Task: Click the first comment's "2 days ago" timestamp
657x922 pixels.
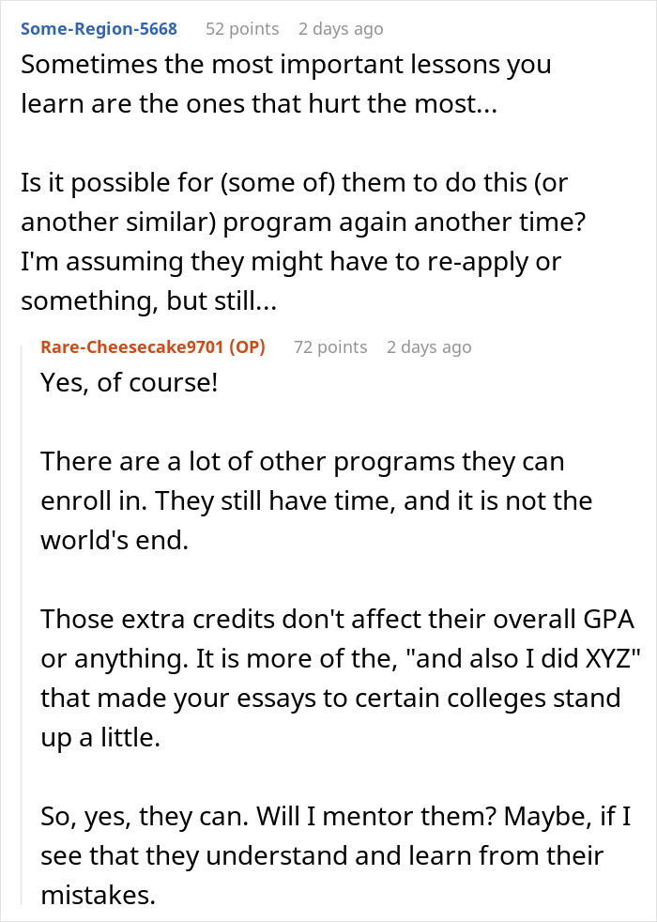Action: pyautogui.click(x=341, y=28)
